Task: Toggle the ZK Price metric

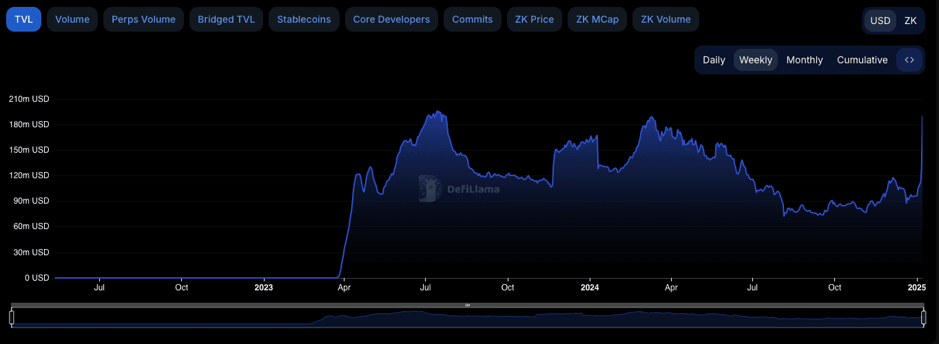Action: (x=535, y=19)
